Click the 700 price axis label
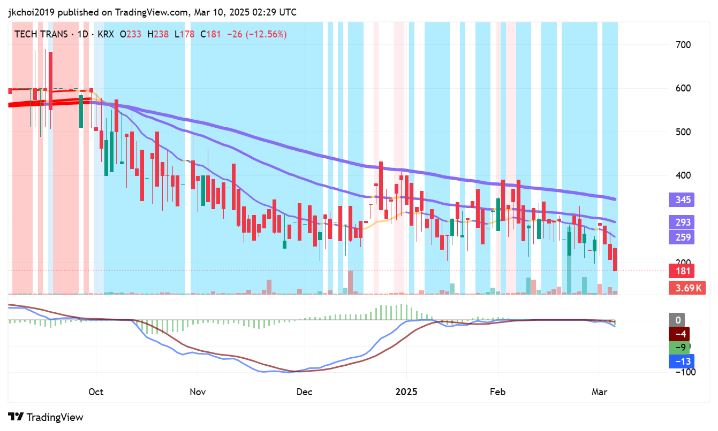The height and width of the screenshot is (431, 718). [x=683, y=44]
